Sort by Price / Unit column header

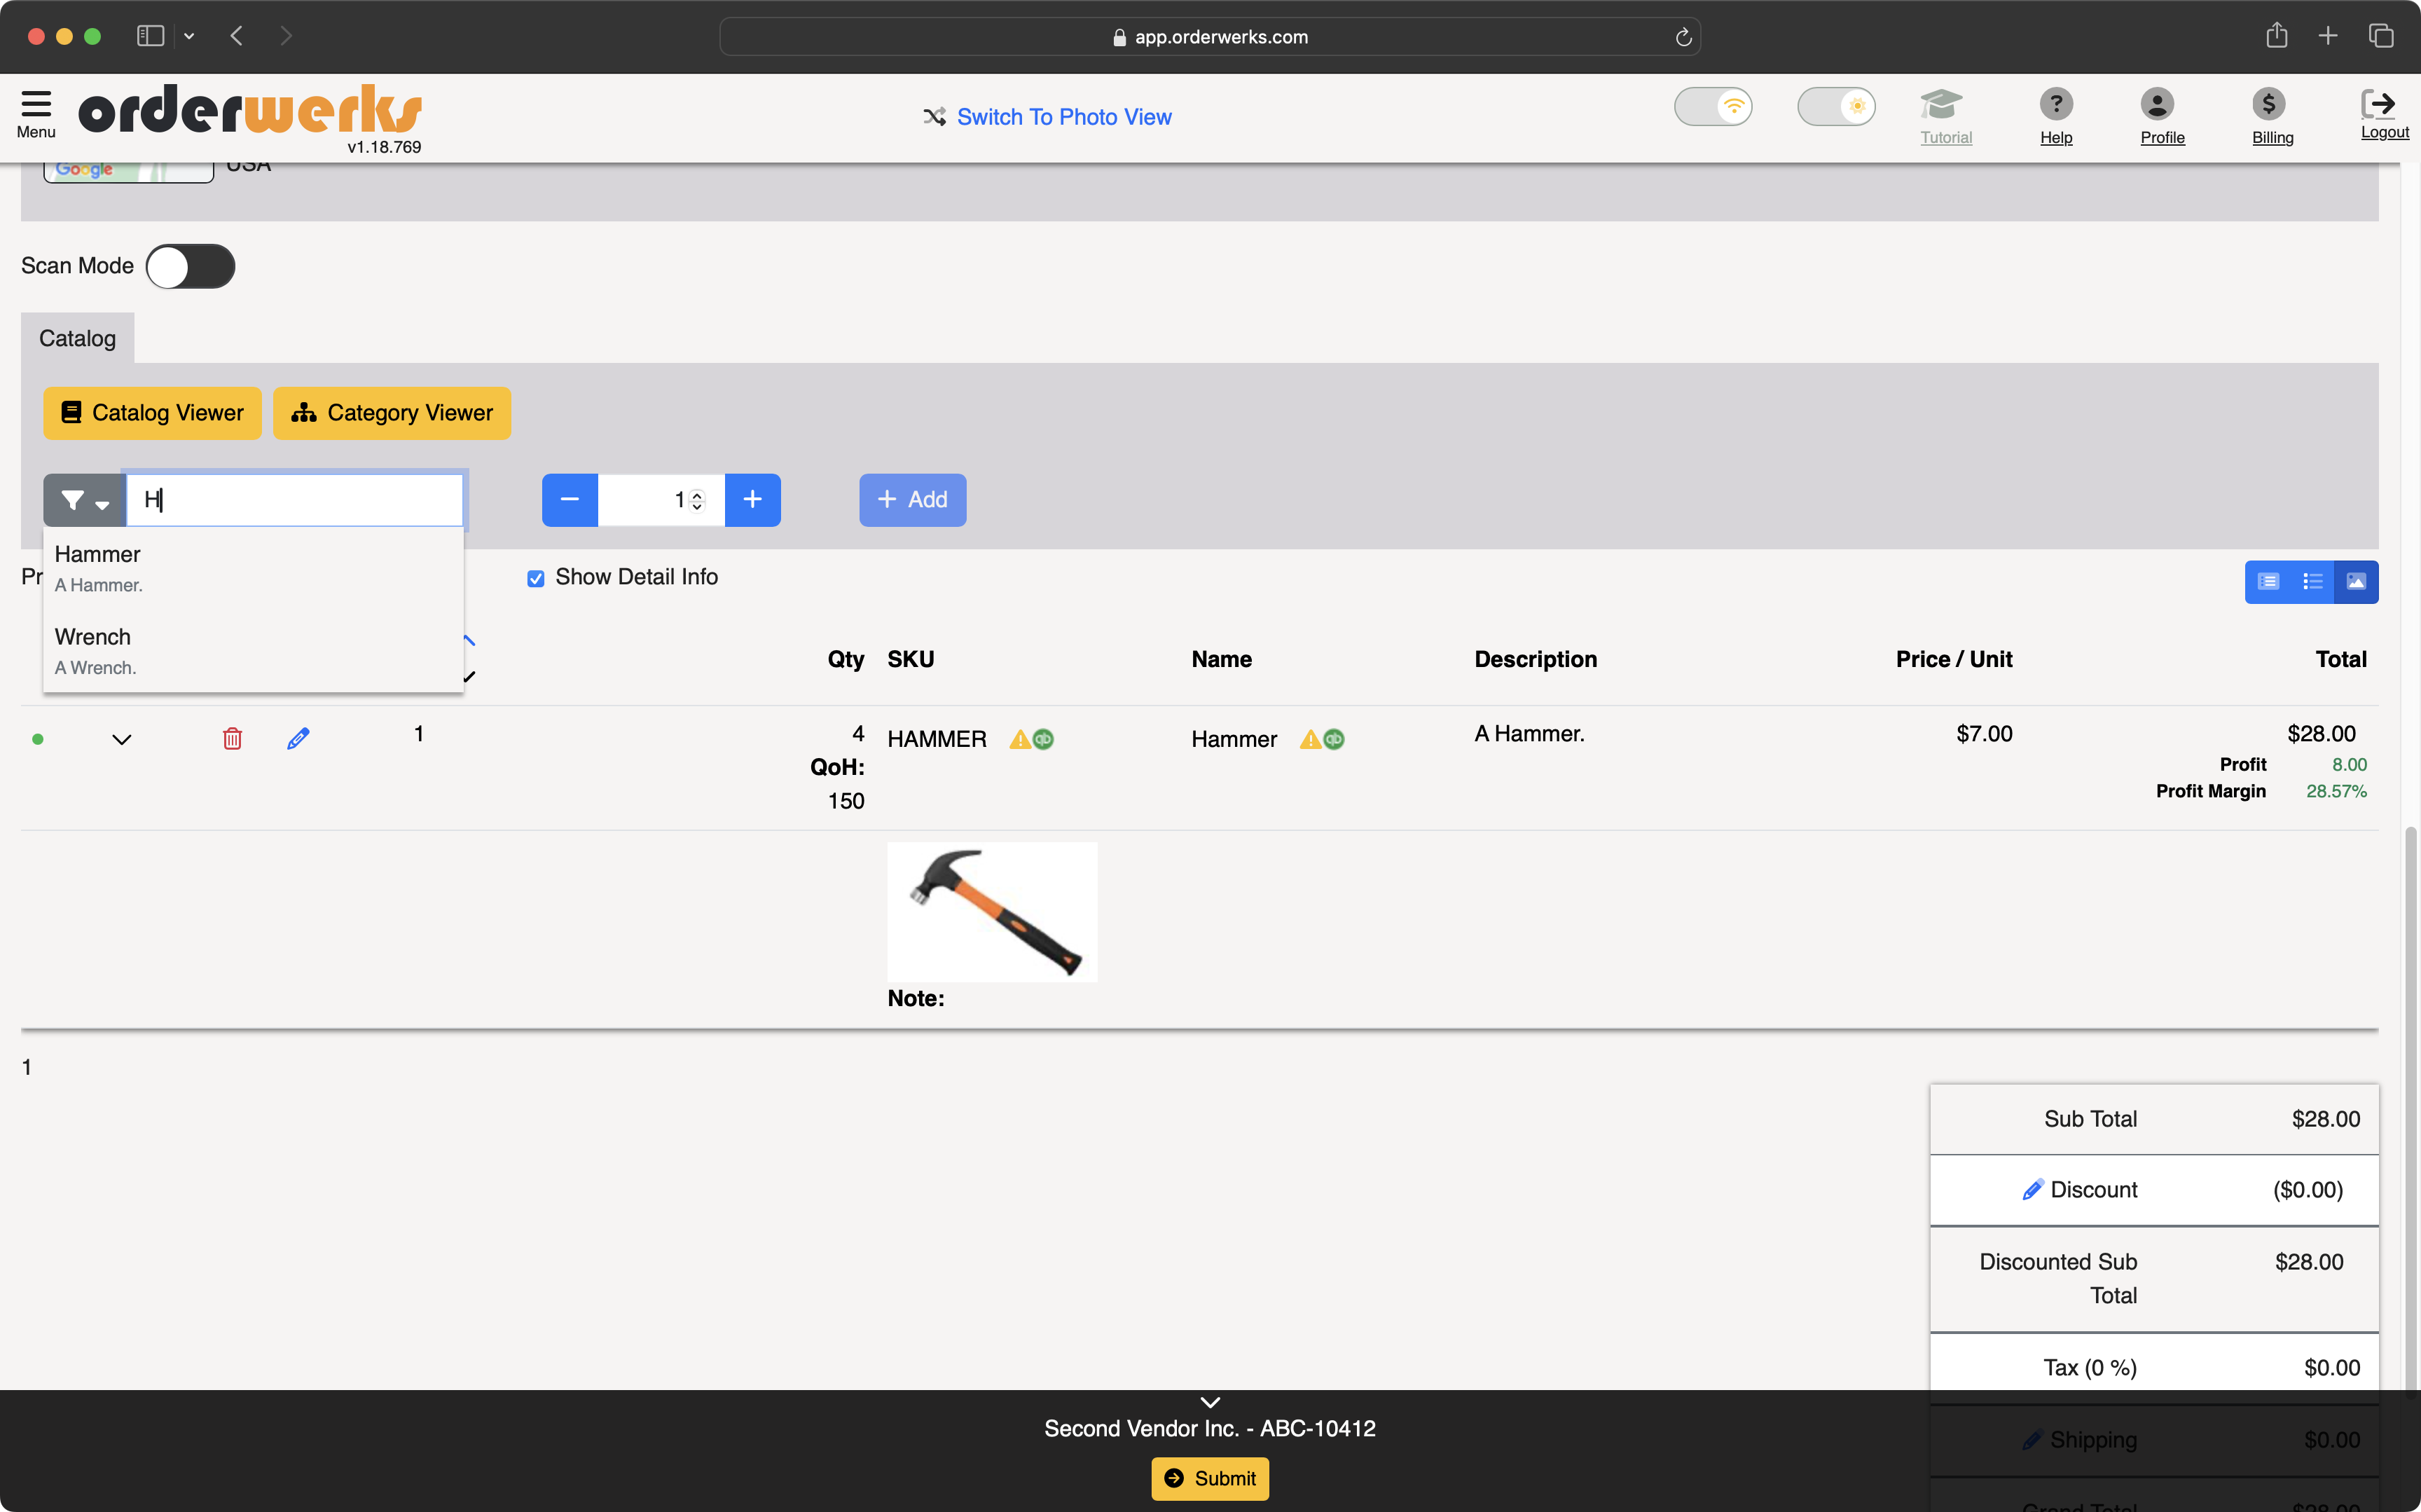pos(1954,660)
